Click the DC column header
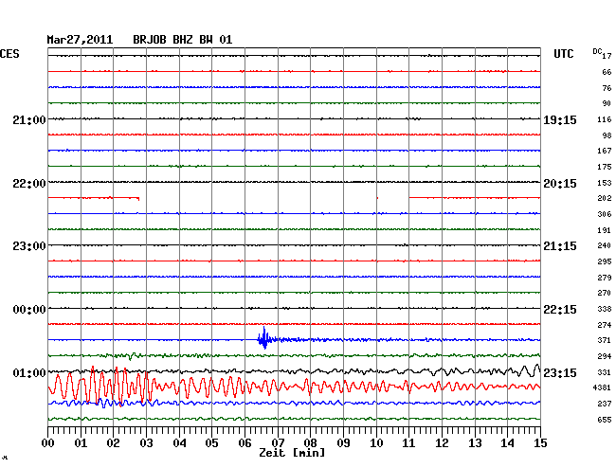Image resolution: width=616 pixels, height=468 pixels. coord(597,51)
